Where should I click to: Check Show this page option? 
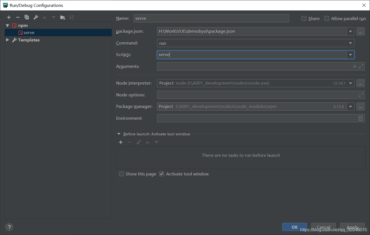(121, 174)
